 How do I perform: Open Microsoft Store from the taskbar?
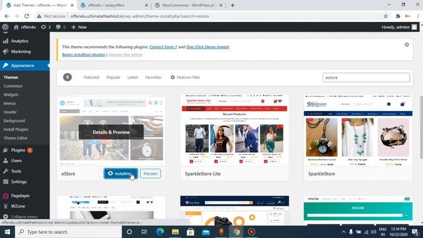[x=190, y=232]
